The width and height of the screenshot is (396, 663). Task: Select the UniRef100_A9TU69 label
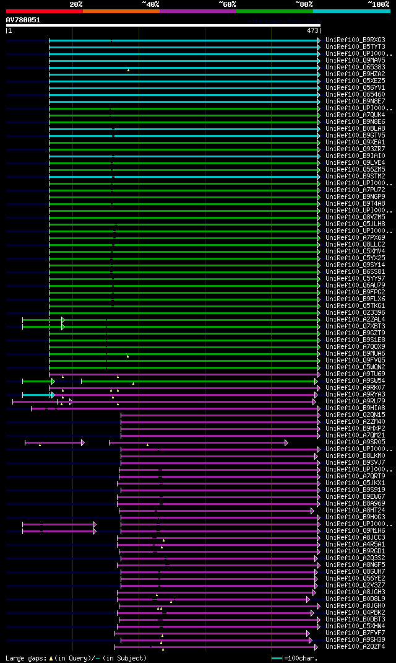(355, 374)
